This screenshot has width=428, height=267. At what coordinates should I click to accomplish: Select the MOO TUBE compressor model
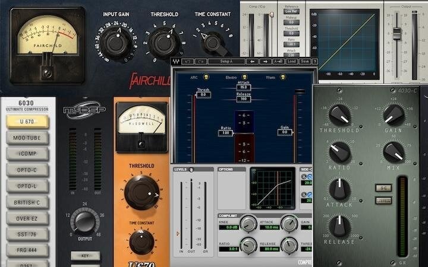[x=27, y=138]
